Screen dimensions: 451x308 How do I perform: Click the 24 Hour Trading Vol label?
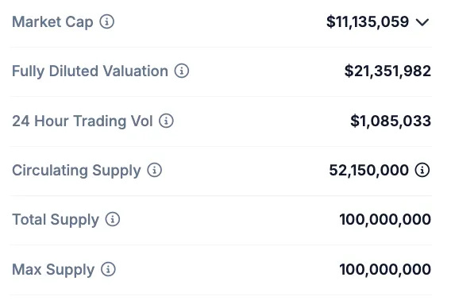[x=83, y=121]
